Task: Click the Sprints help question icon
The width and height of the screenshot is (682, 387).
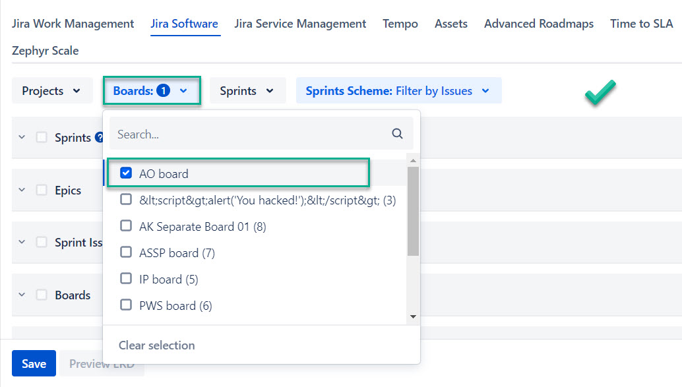Action: coord(100,138)
